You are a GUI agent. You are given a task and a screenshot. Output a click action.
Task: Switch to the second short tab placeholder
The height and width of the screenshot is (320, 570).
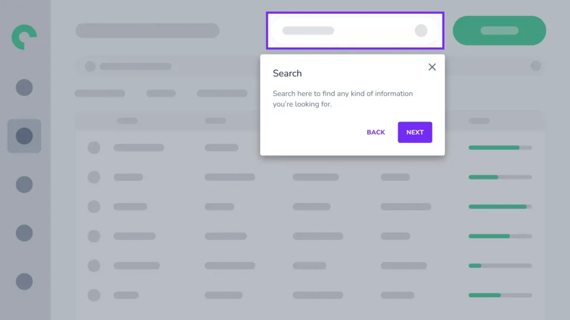pyautogui.click(x=161, y=93)
